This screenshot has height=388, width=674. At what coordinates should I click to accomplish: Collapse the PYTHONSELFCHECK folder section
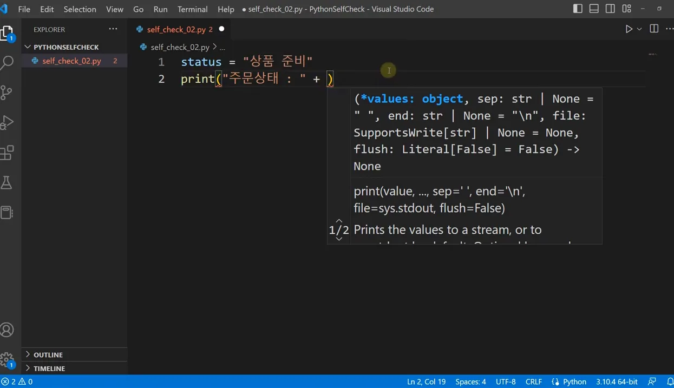74,47
